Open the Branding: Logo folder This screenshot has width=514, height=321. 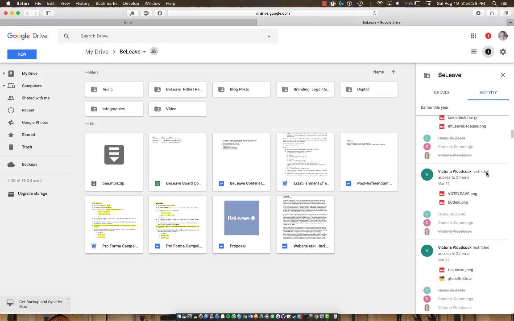pos(305,90)
